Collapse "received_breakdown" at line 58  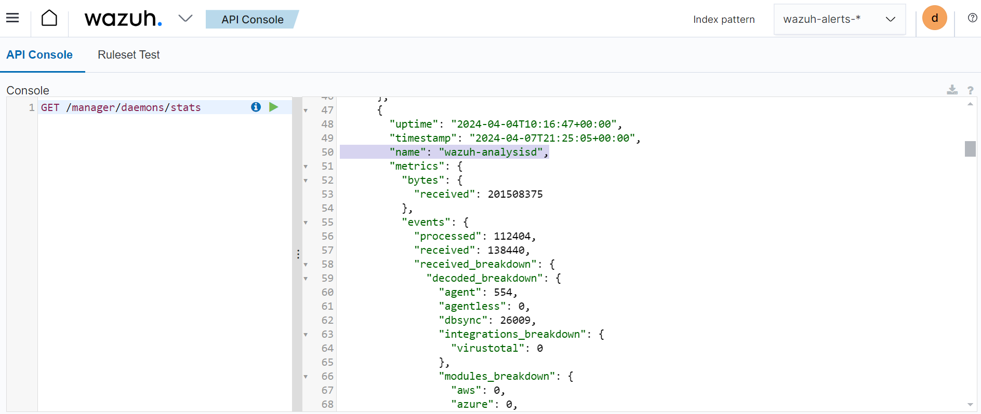click(x=306, y=265)
